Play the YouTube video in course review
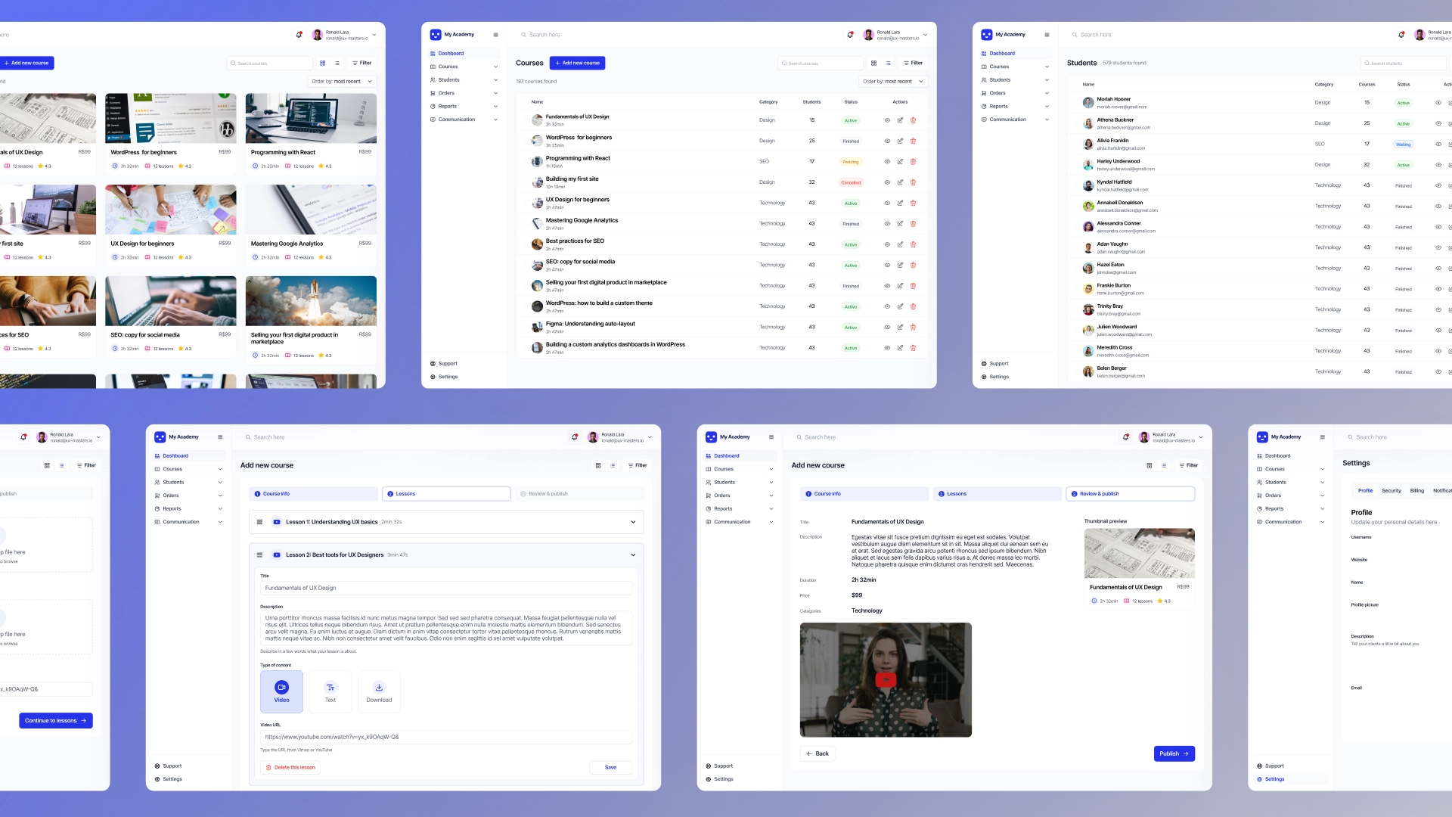This screenshot has width=1452, height=817. 886,679
